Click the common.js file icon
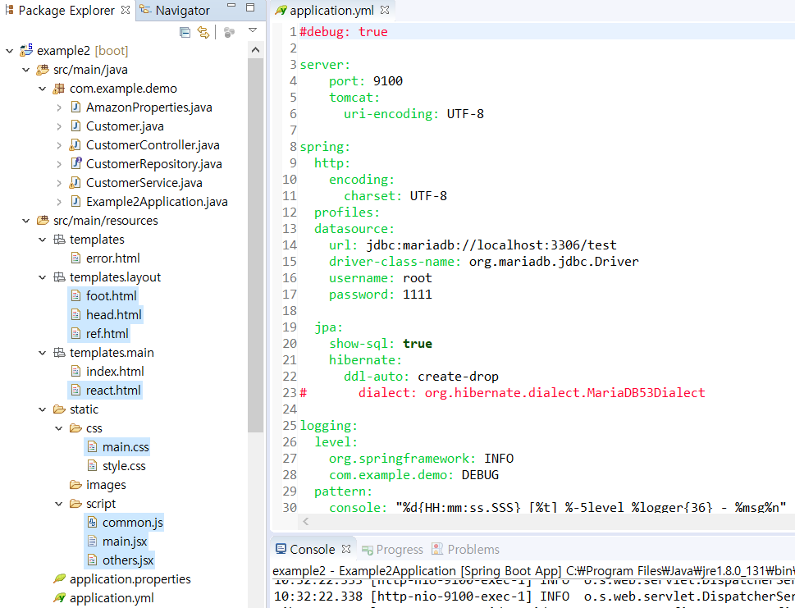The image size is (795, 608). pos(92,523)
